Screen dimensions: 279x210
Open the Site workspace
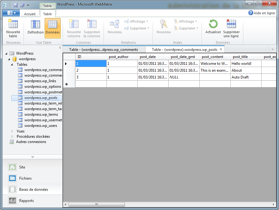(22, 167)
